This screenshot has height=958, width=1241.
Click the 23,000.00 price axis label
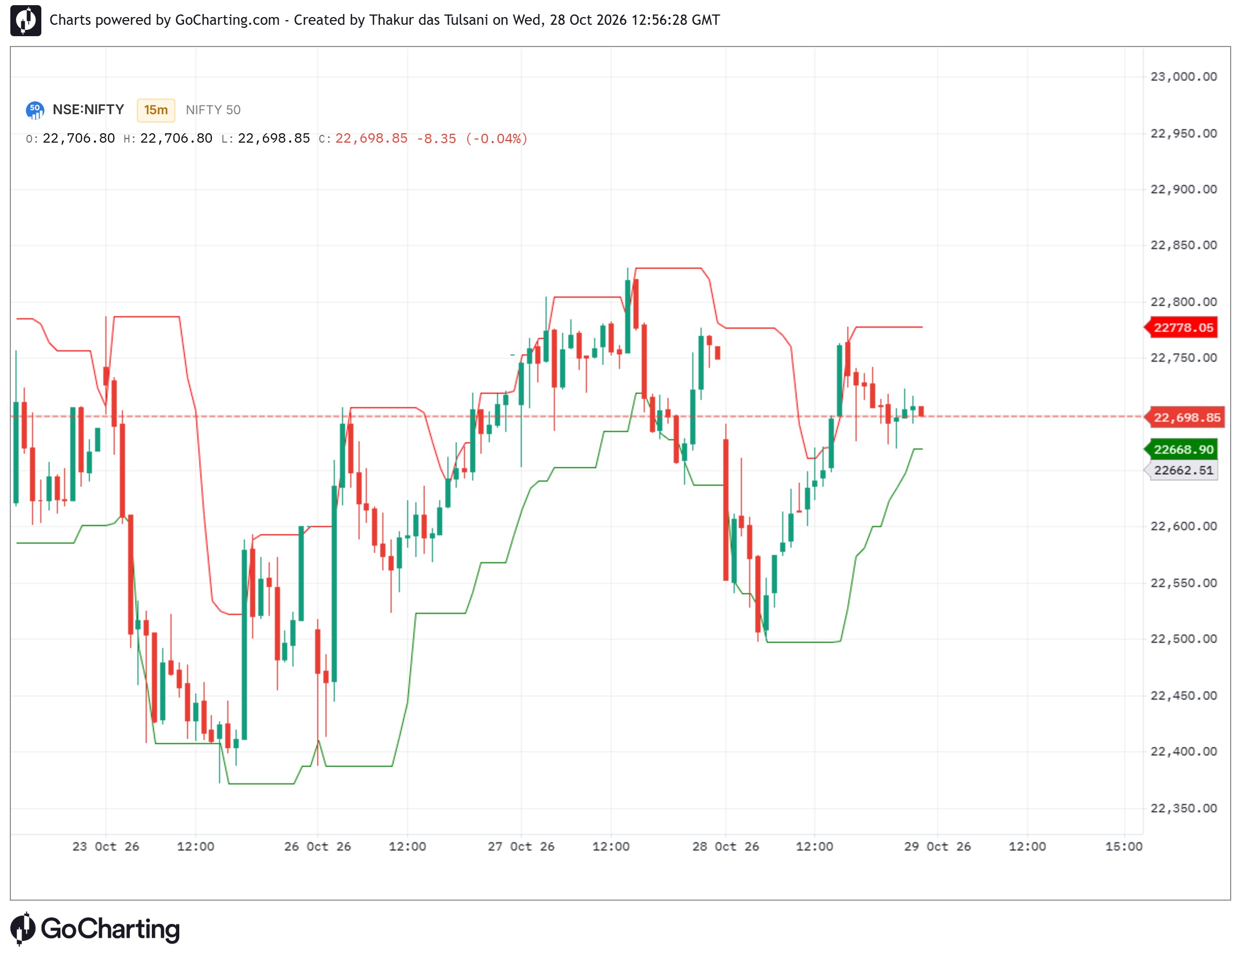point(1184,76)
